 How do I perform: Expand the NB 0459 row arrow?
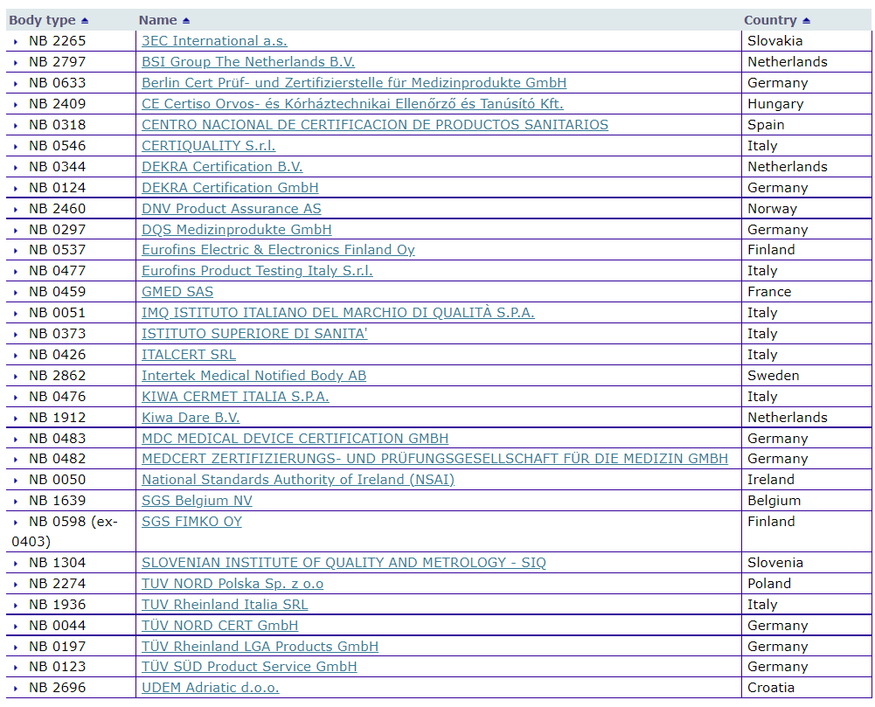[16, 293]
